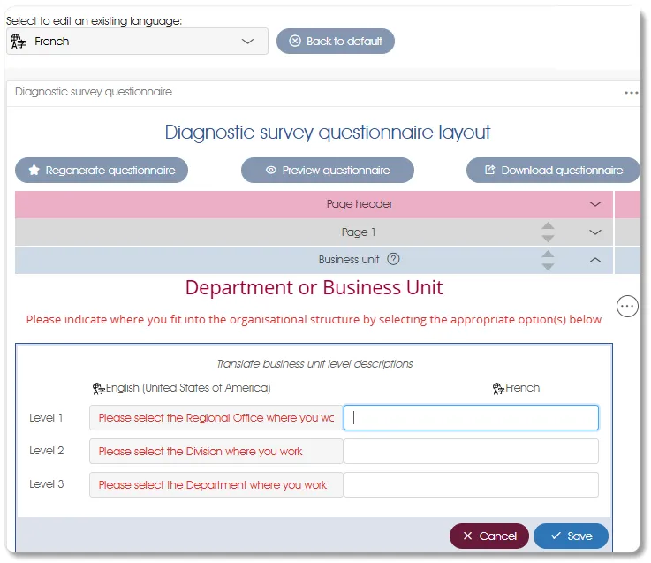Click the Level 3 English Department field
This screenshot has height=563, width=651.
(216, 485)
